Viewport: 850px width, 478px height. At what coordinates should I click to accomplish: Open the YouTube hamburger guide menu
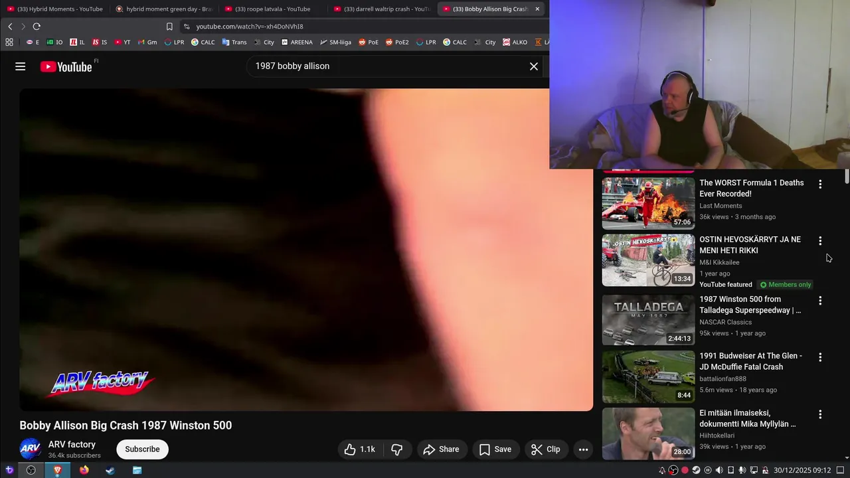point(21,66)
